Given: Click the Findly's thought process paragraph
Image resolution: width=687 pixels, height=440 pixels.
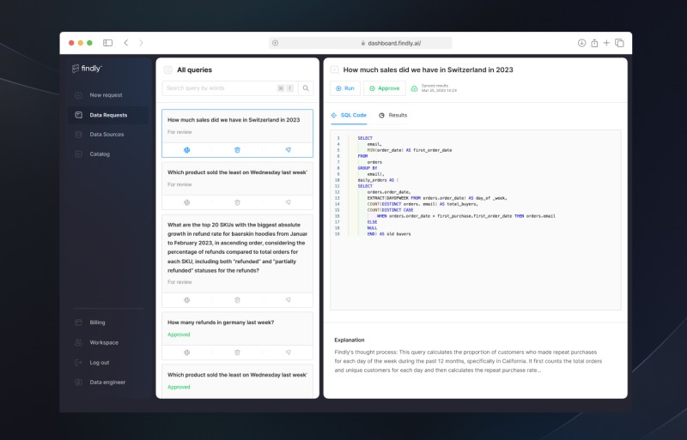Looking at the screenshot, I should coord(468,361).
